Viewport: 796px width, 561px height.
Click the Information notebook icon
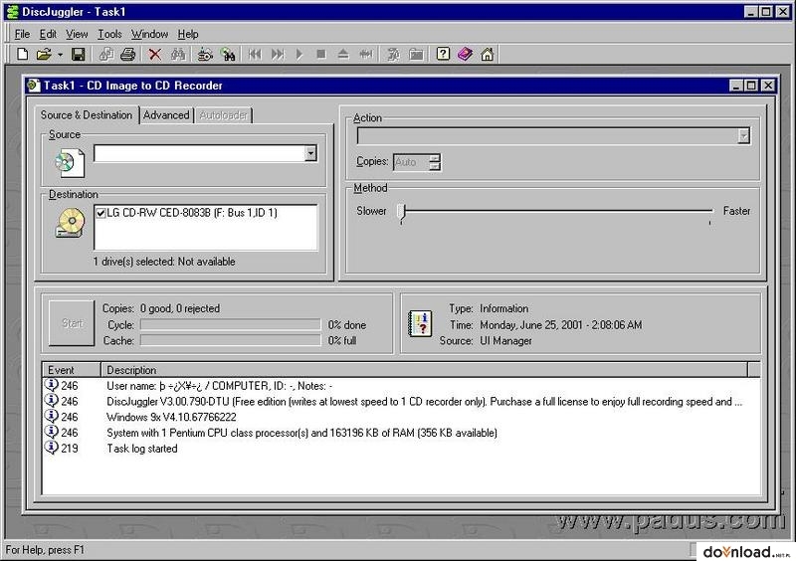click(420, 324)
